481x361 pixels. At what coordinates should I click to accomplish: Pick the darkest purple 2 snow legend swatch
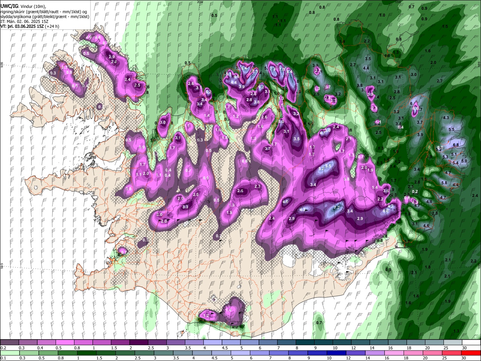pyautogui.click(x=139, y=343)
